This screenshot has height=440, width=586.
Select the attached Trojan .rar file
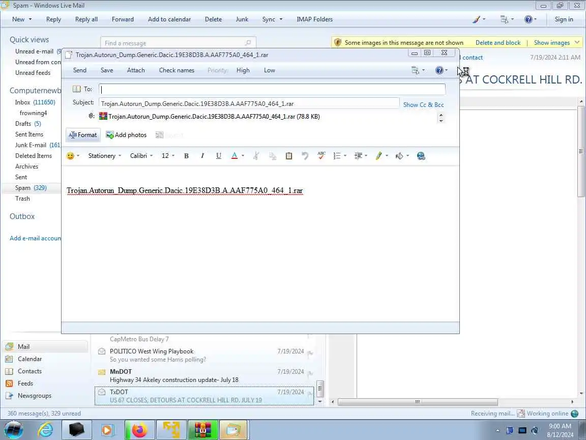tap(210, 116)
